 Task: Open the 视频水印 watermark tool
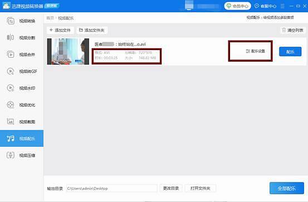(21, 88)
